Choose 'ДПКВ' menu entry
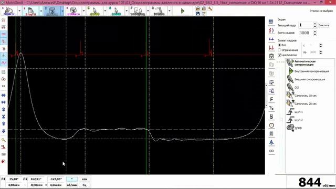The width and height of the screenshot is (336, 189). 310,128
